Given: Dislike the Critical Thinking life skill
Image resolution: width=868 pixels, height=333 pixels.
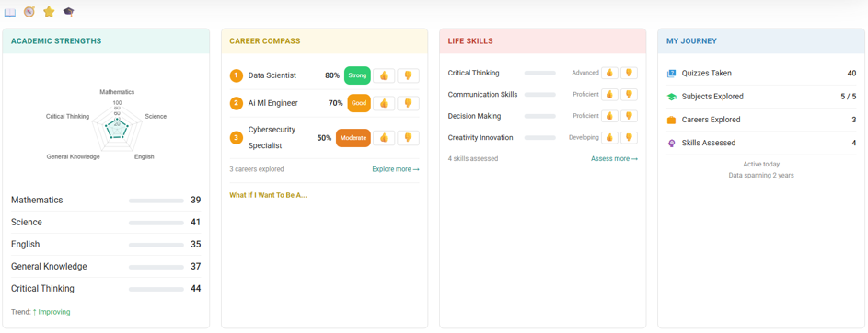Looking at the screenshot, I should (x=629, y=73).
